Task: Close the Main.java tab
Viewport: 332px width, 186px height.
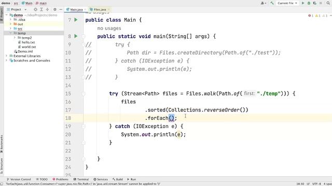Action: [85, 9]
